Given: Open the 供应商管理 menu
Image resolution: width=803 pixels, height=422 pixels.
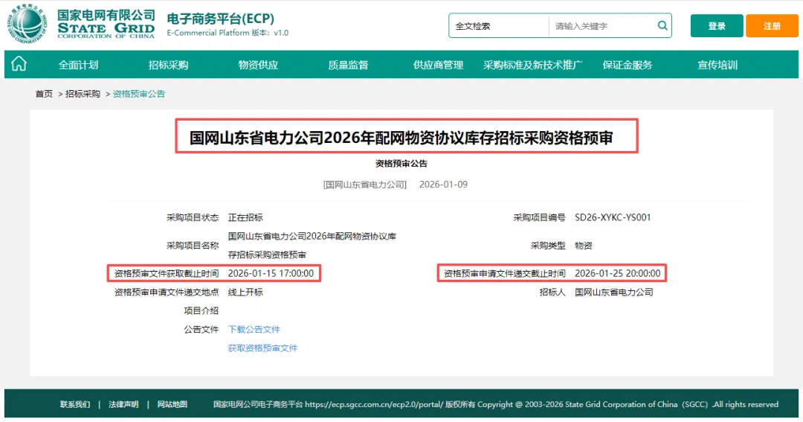Looking at the screenshot, I should click(x=439, y=65).
